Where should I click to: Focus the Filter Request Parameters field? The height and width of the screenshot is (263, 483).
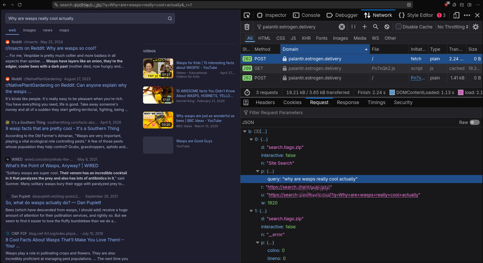coord(362,113)
